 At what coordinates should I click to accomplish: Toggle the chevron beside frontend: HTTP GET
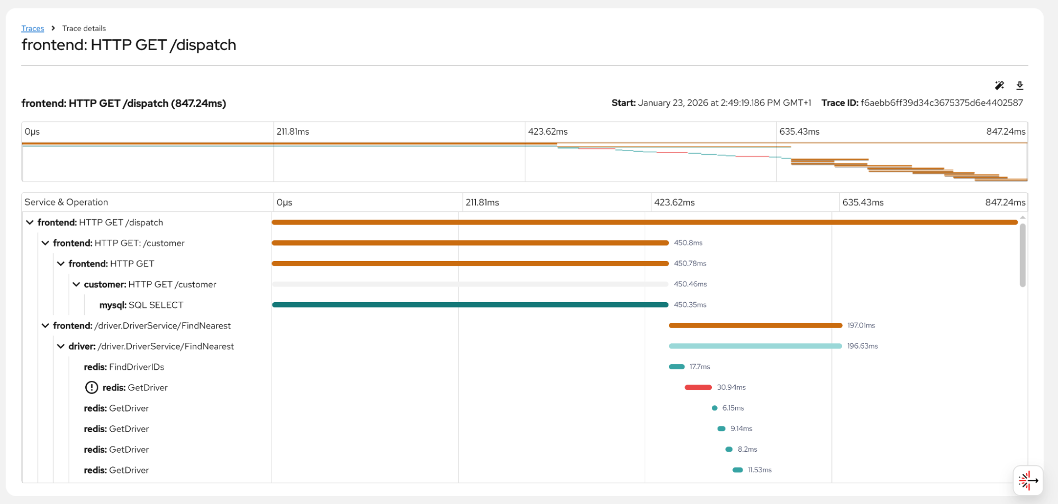click(x=61, y=264)
